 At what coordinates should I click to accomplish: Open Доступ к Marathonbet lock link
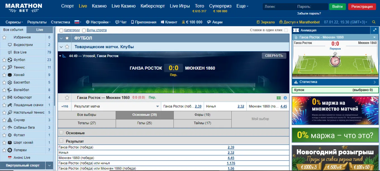(x=299, y=22)
